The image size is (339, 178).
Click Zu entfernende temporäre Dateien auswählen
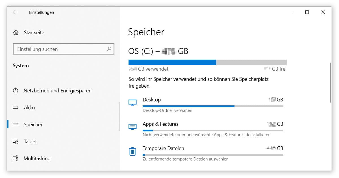[x=185, y=159]
